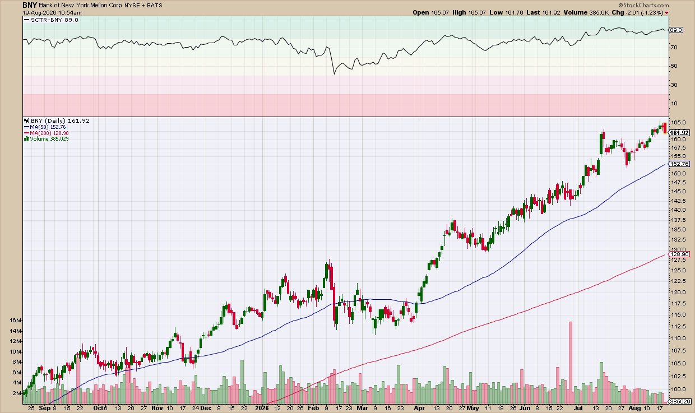Click the red 128.90 MA(200) axis tag

(x=679, y=254)
